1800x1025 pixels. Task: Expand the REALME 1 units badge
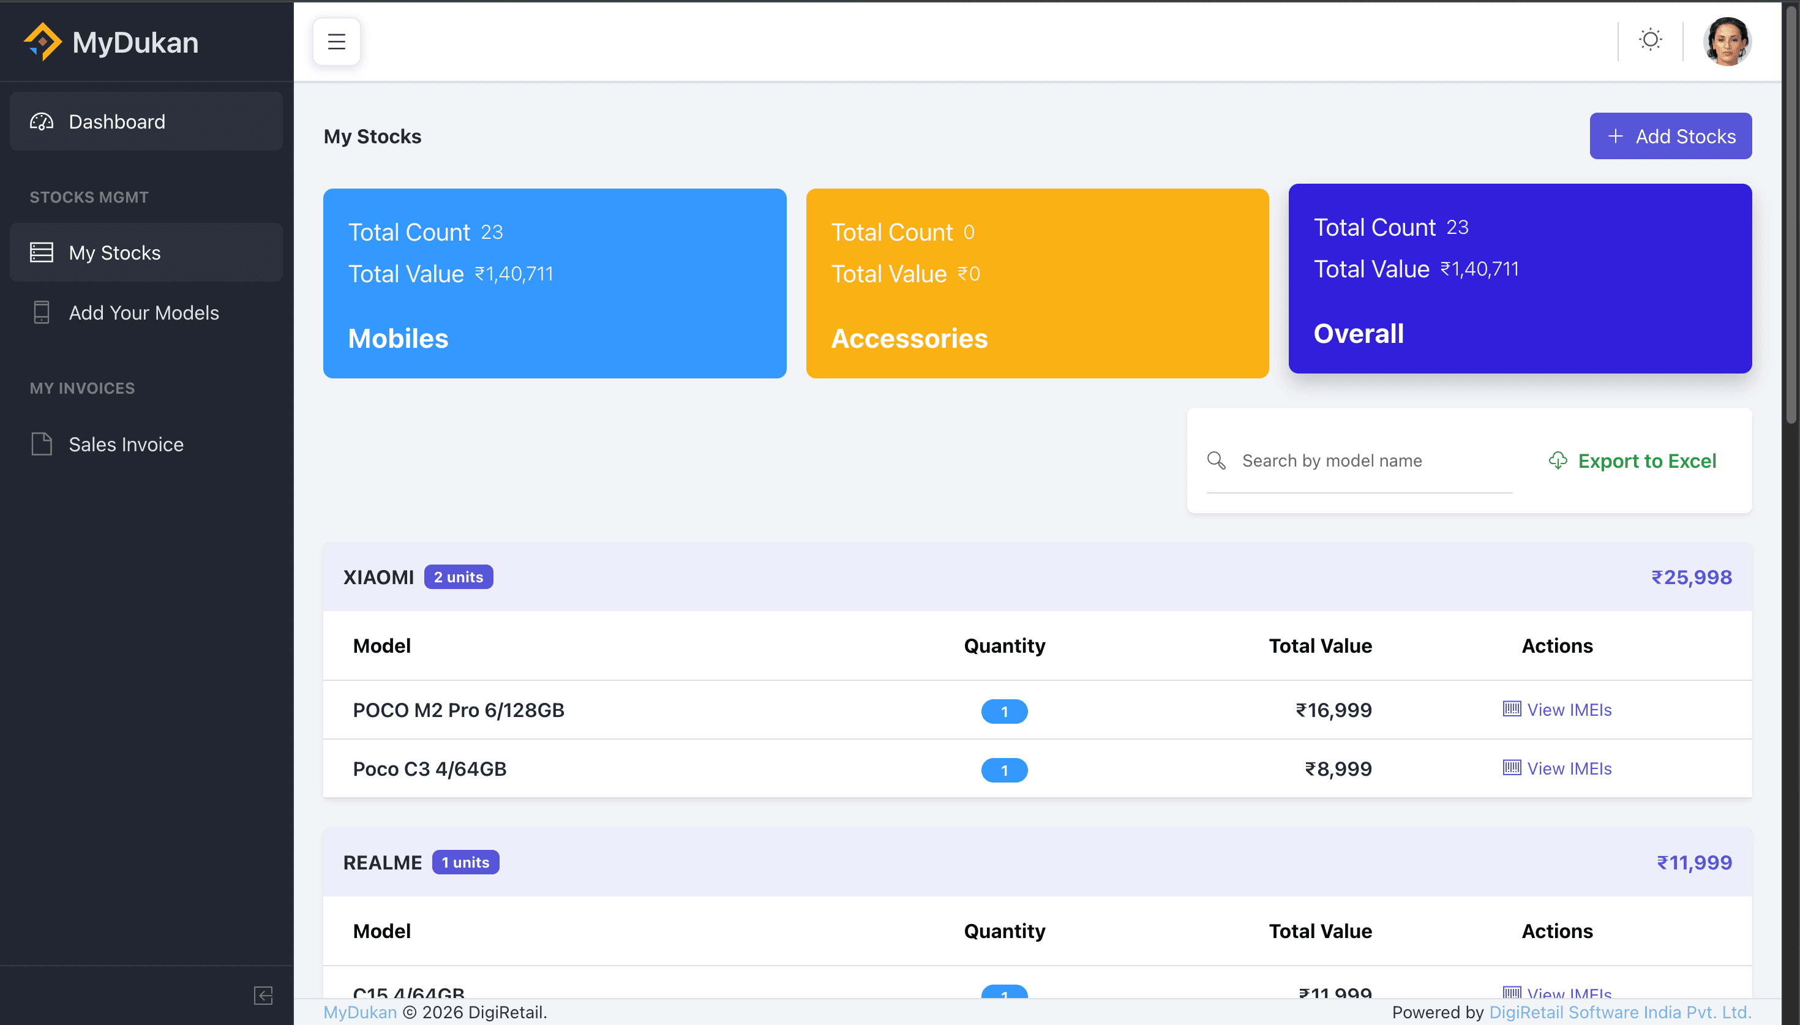[465, 862]
